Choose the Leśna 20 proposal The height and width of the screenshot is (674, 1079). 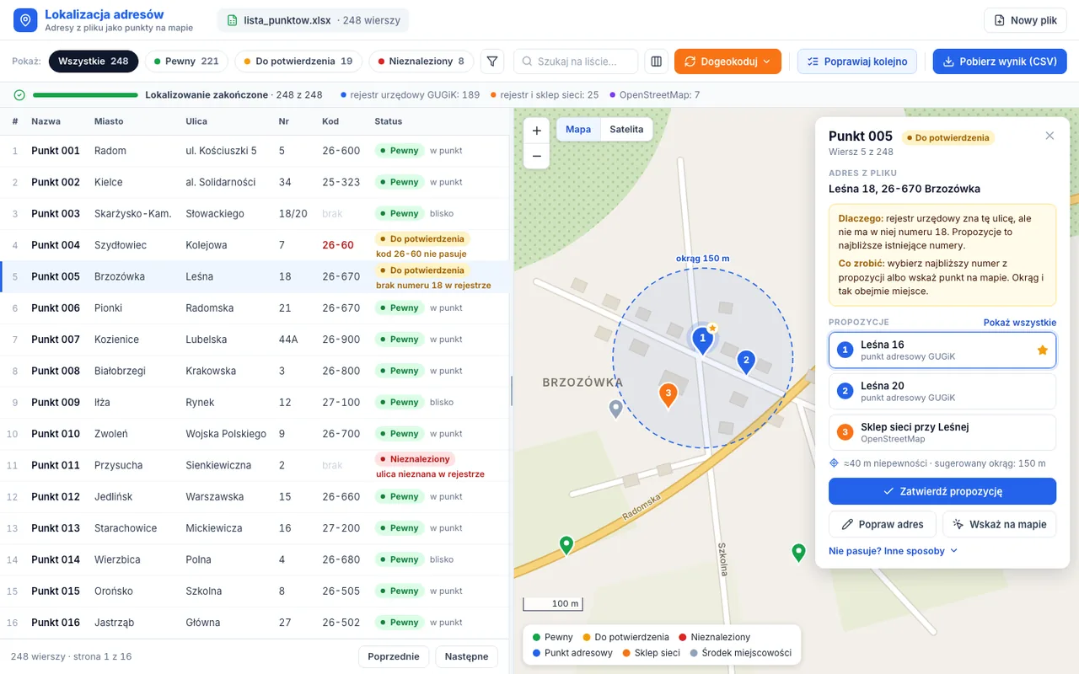coord(942,391)
